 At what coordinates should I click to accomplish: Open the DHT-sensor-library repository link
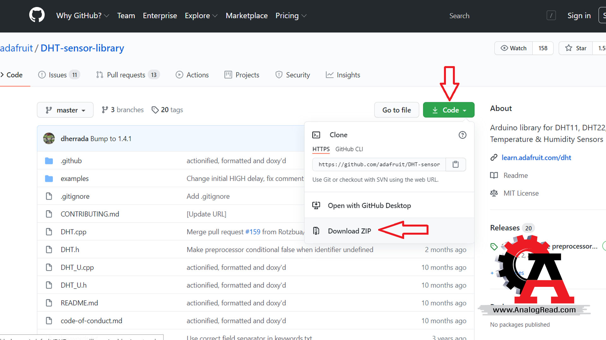point(82,48)
